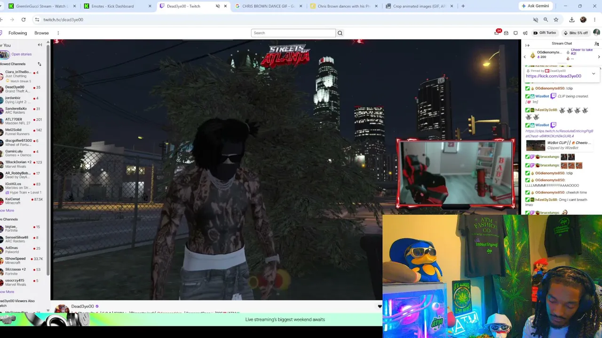This screenshot has height=338, width=602.
Task: Open the Twitch user avatar menu
Action: [x=596, y=33]
